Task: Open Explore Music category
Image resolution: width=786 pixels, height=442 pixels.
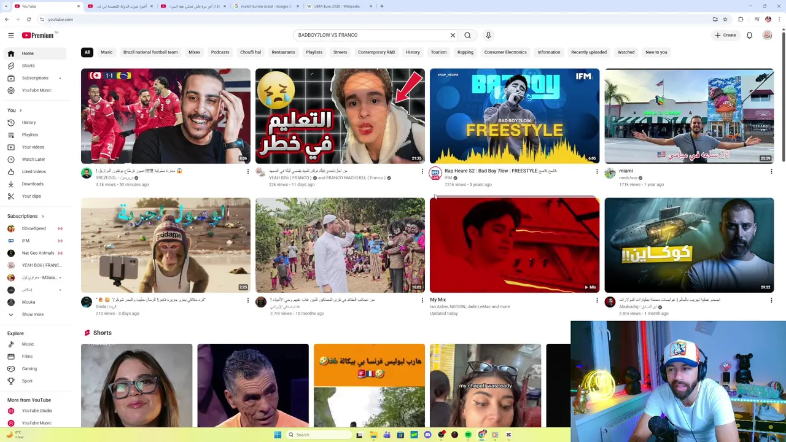Action: (34, 344)
